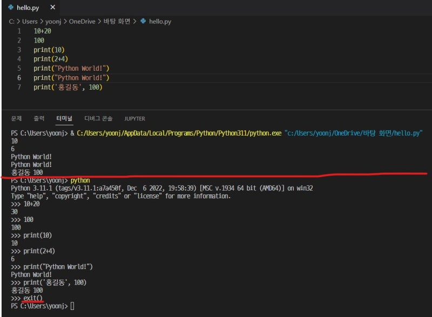Switch to the 터미널 panel tab

[64, 118]
